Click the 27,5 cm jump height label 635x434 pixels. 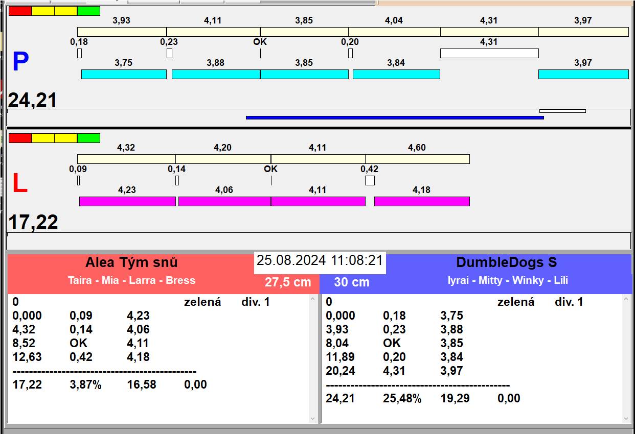pos(288,282)
